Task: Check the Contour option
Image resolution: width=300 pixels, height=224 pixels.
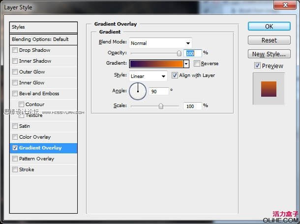Action: tap(21, 105)
